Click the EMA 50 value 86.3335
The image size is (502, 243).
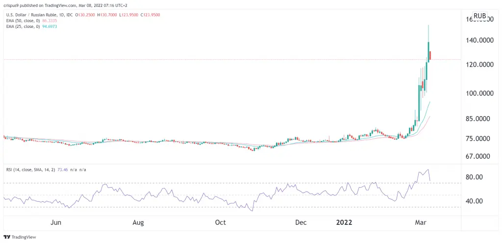coord(50,21)
